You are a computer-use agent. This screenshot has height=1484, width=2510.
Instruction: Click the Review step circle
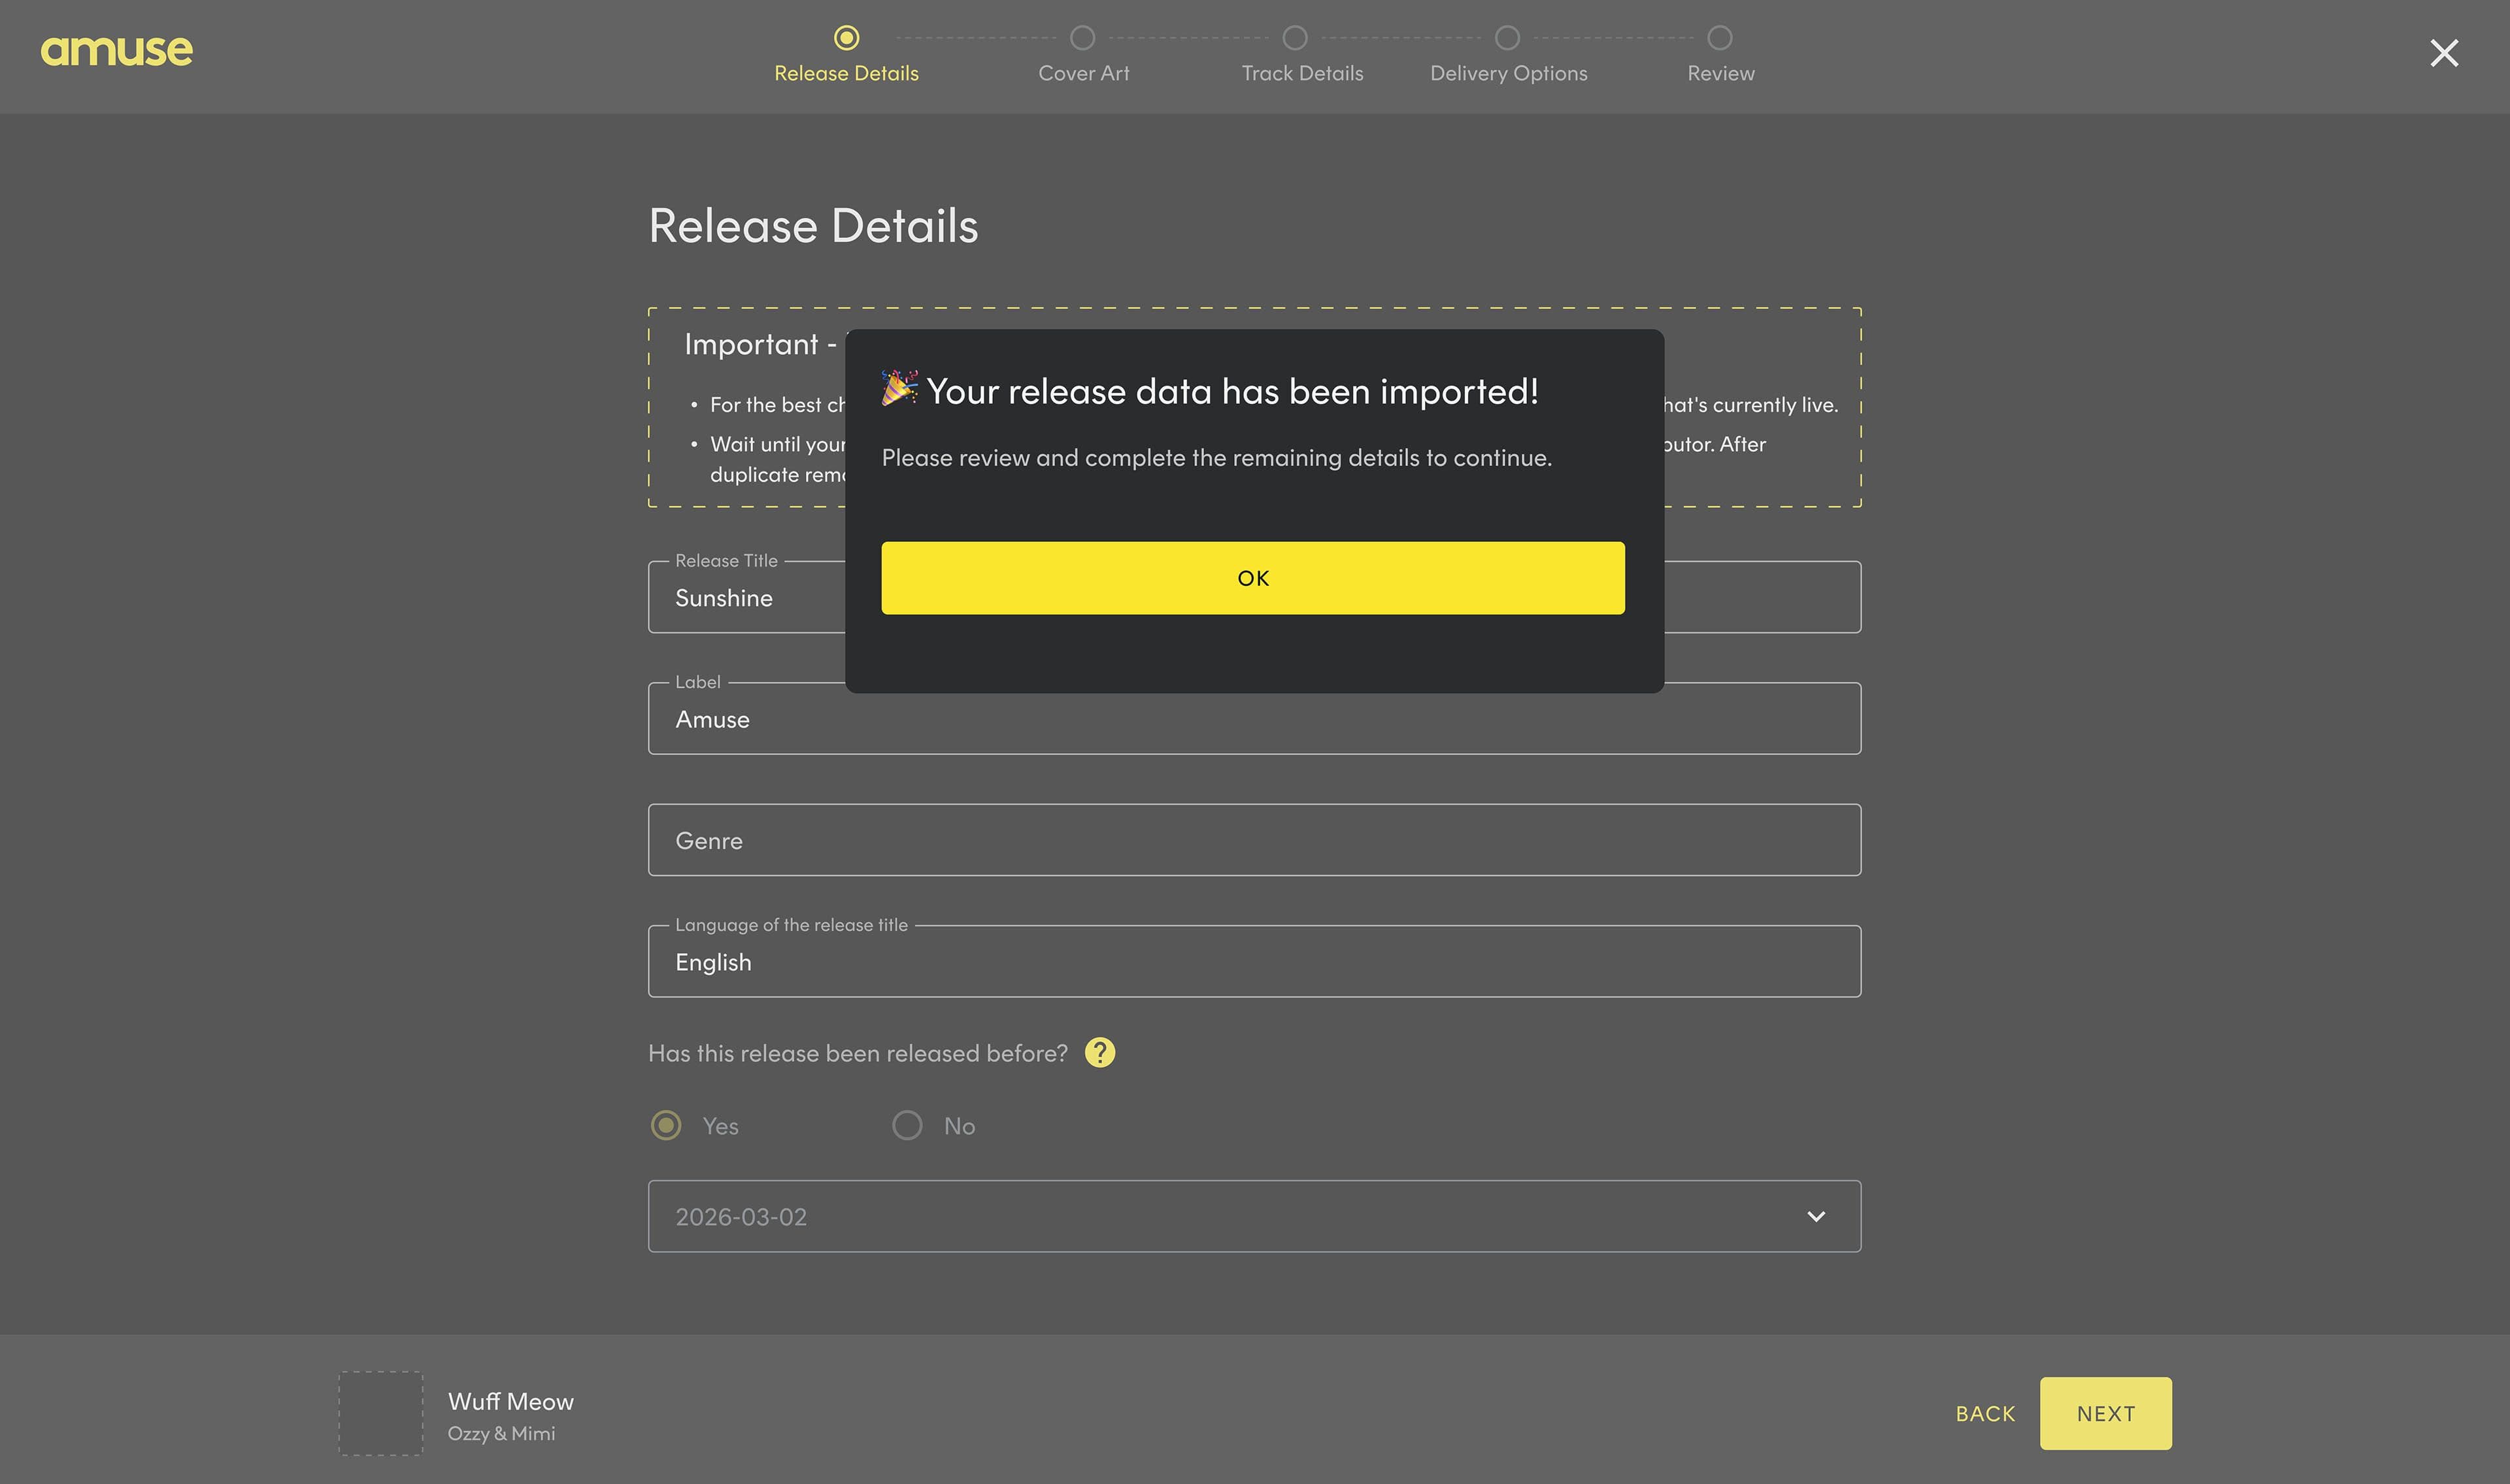pyautogui.click(x=1719, y=38)
